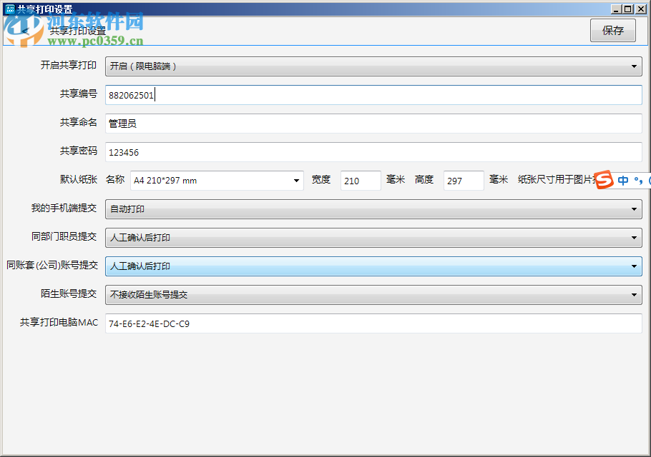Click the 共享打印电脑MAC field
Viewport: 651px width, 457px height.
tap(373, 323)
